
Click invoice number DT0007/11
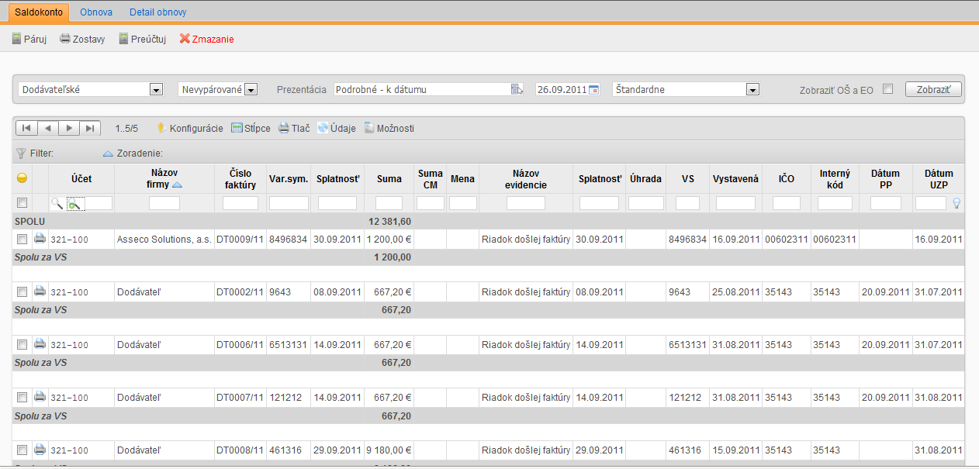(x=240, y=398)
